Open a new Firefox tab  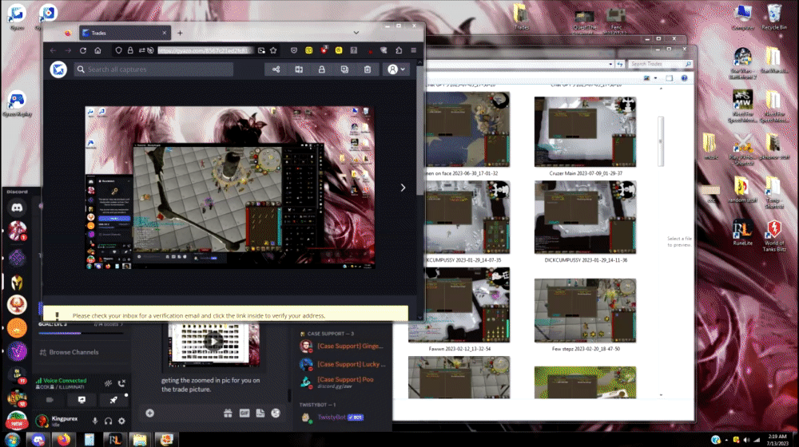(x=180, y=33)
